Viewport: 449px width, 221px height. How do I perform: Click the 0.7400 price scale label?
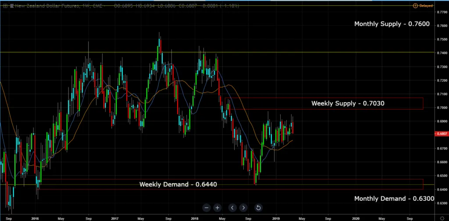click(x=442, y=53)
